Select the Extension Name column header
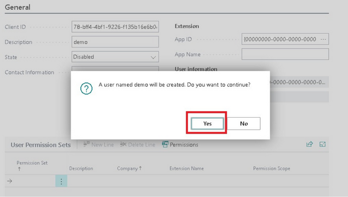348x197 pixels. point(186,169)
